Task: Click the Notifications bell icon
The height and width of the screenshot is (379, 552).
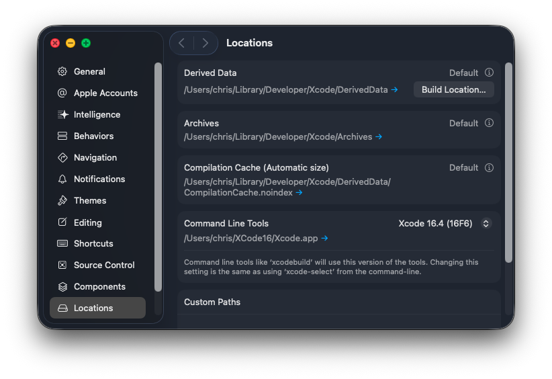Action: click(62, 179)
